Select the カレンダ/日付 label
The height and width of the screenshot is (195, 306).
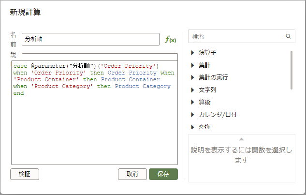(218, 115)
